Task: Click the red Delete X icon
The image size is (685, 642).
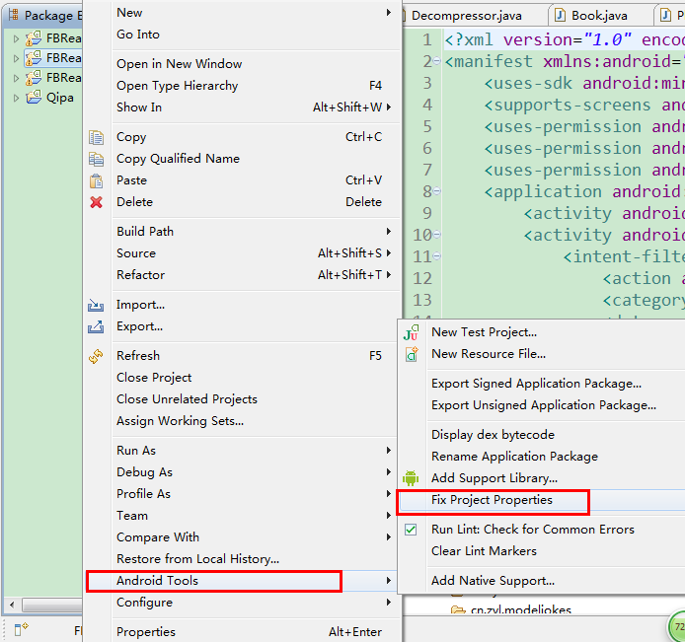Action: (96, 202)
